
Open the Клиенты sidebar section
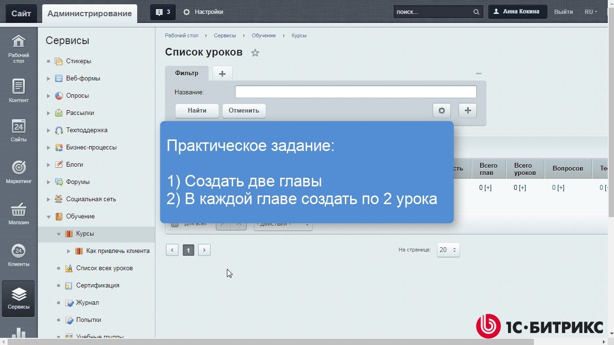point(19,255)
